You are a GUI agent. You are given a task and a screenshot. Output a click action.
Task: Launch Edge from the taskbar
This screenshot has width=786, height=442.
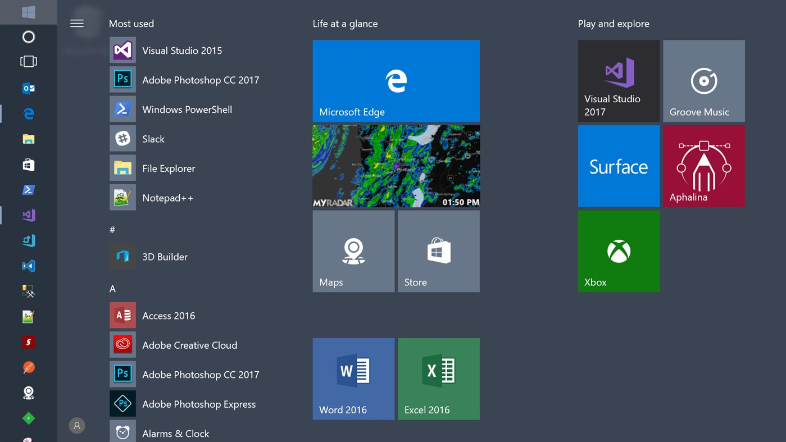click(28, 113)
